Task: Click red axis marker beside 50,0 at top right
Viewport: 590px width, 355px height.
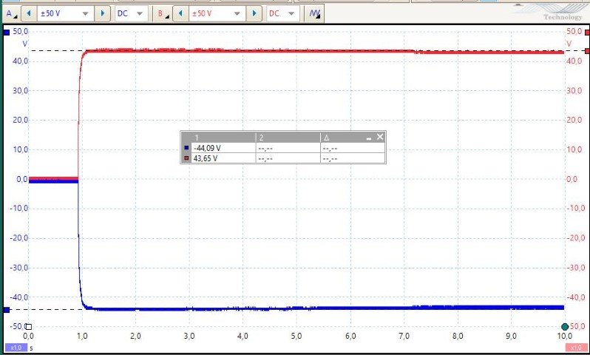Action: click(587, 33)
